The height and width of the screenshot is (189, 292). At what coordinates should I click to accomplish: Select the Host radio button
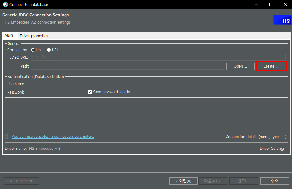point(33,50)
